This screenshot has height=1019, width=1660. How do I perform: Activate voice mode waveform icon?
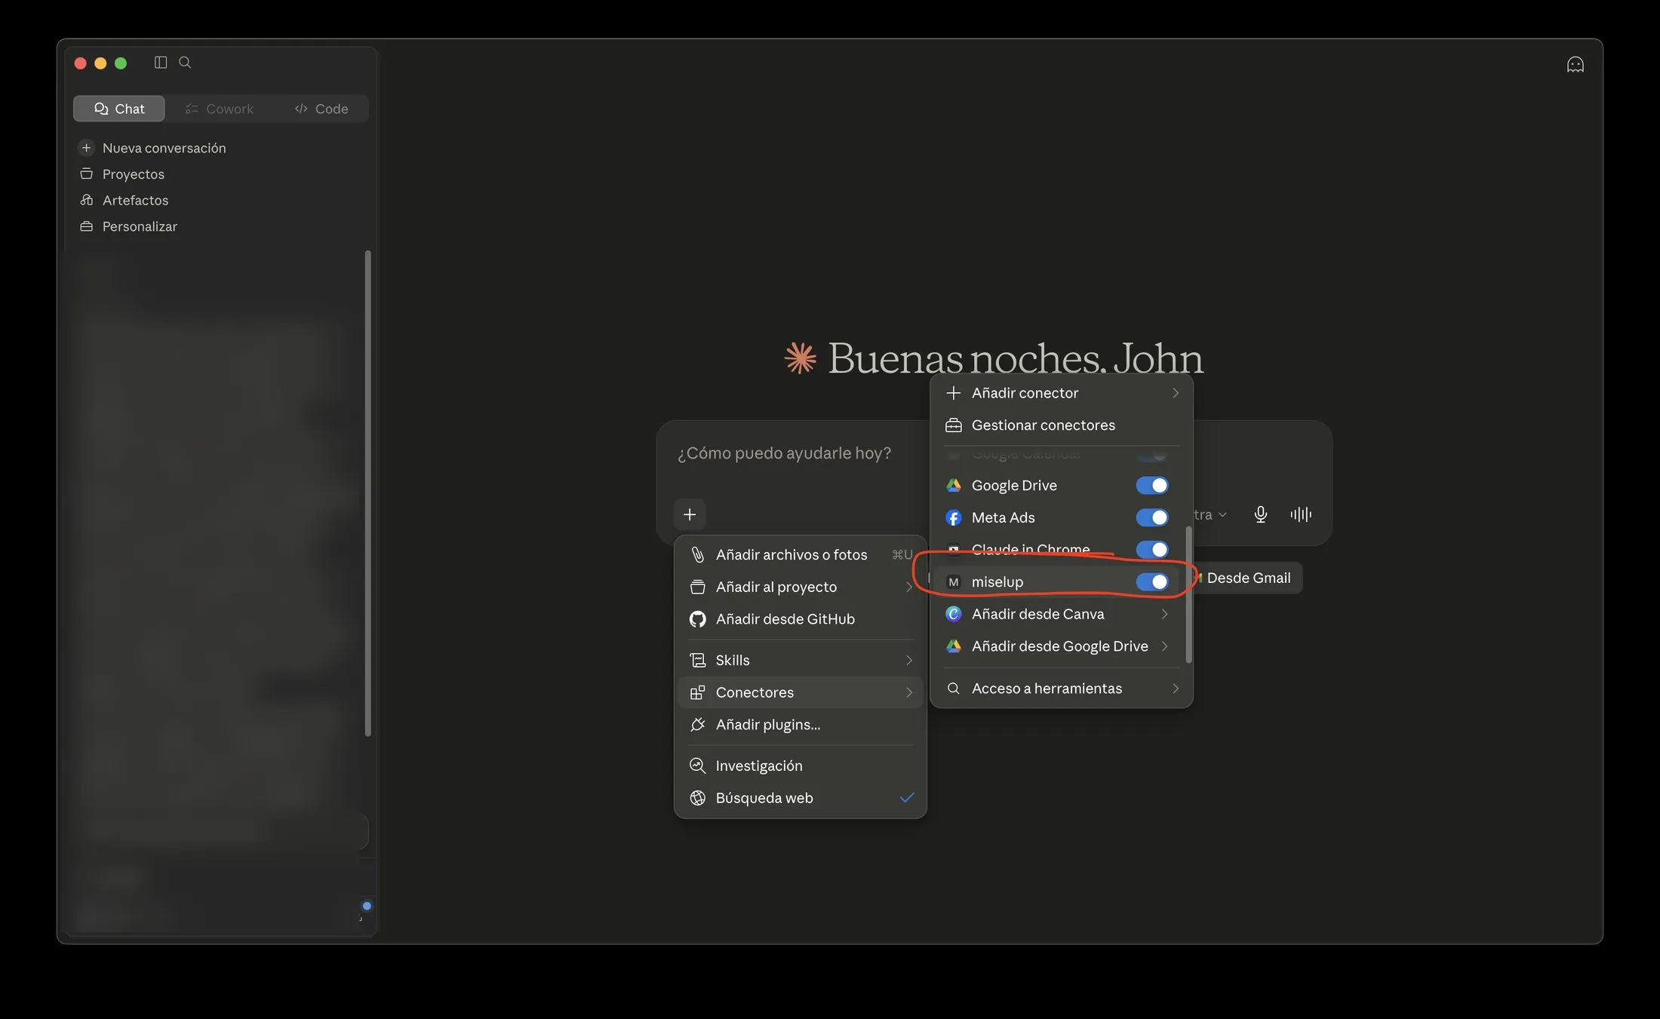1300,514
